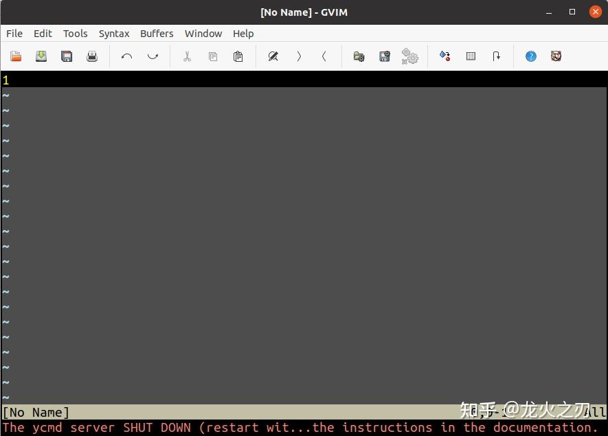Click the ycmd server SHUT DOWN message

[x=300, y=428]
